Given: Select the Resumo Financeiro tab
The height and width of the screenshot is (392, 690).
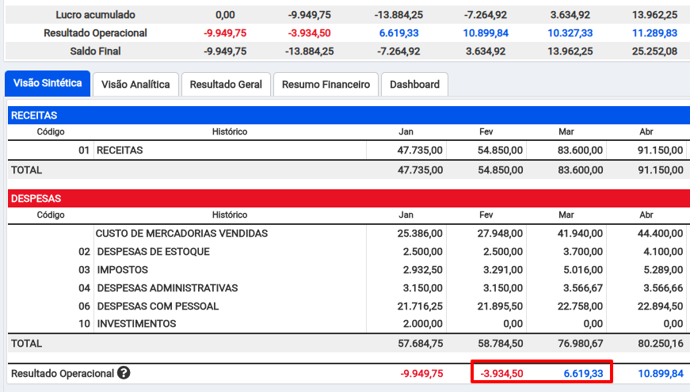Looking at the screenshot, I should 326,85.
